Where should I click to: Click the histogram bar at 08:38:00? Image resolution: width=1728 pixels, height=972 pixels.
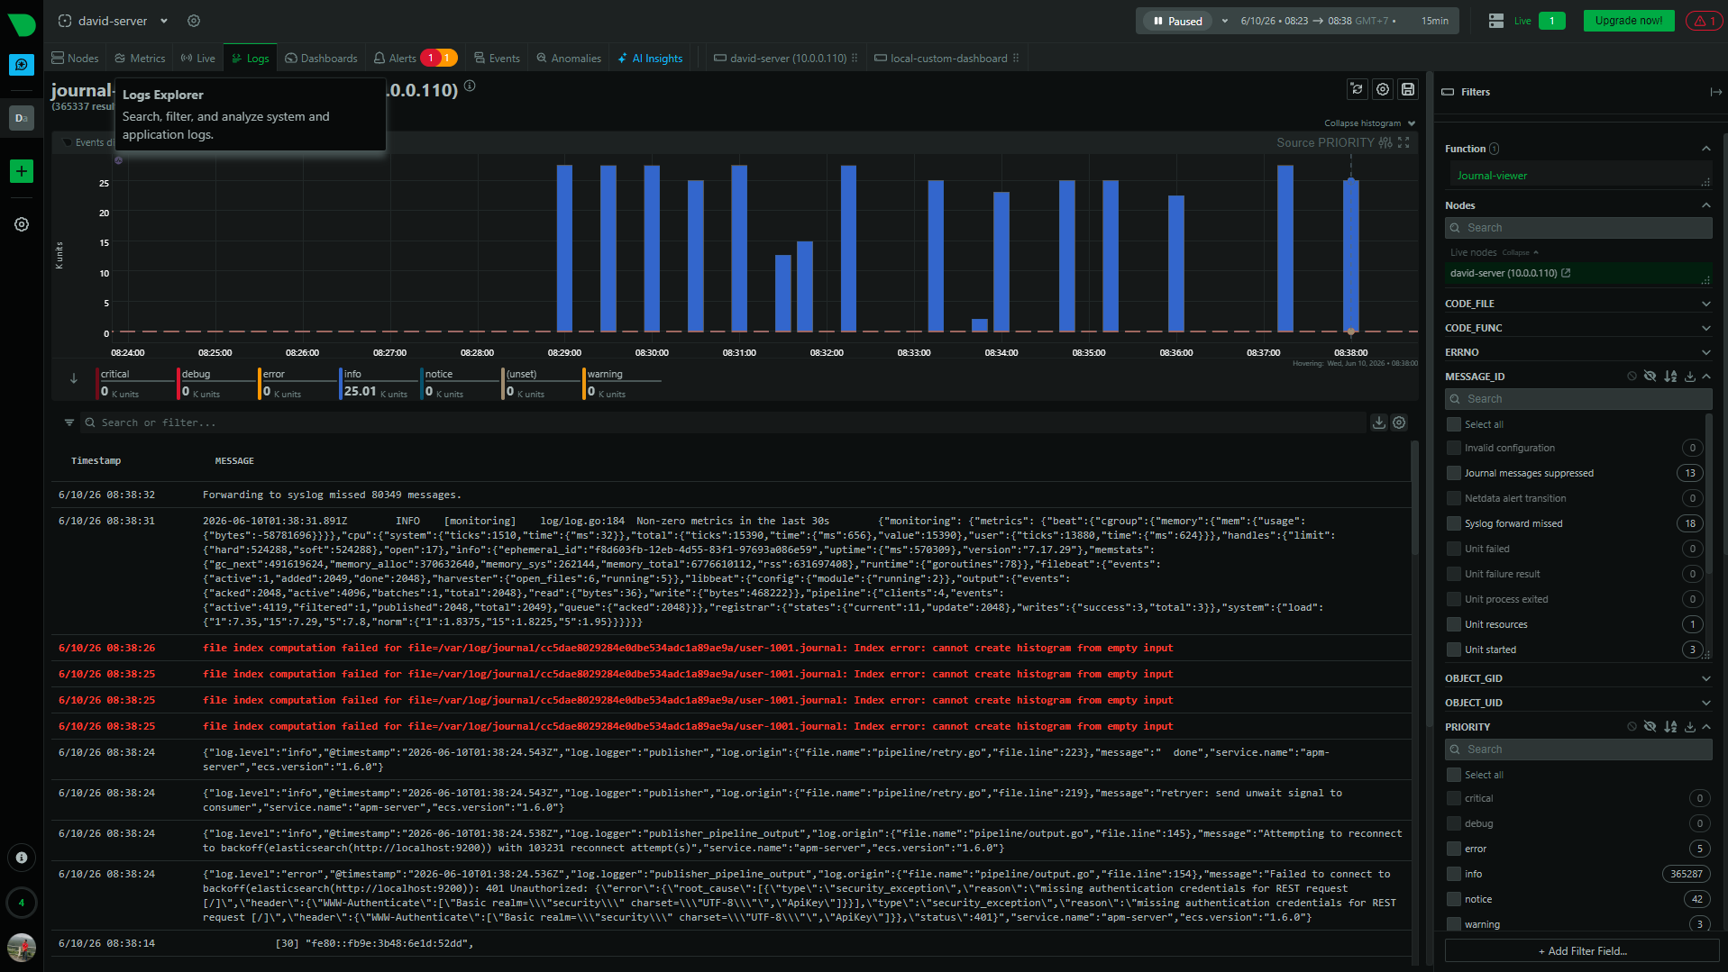(1350, 256)
